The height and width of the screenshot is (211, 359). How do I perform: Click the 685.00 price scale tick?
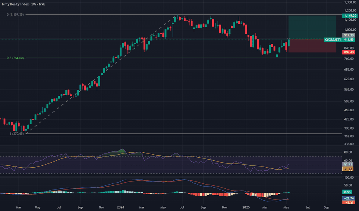[x=349, y=69]
